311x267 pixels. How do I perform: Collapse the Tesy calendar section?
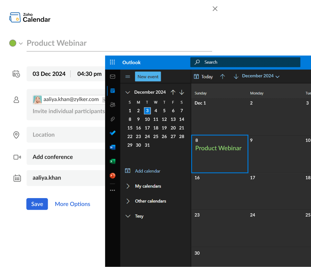pyautogui.click(x=128, y=216)
